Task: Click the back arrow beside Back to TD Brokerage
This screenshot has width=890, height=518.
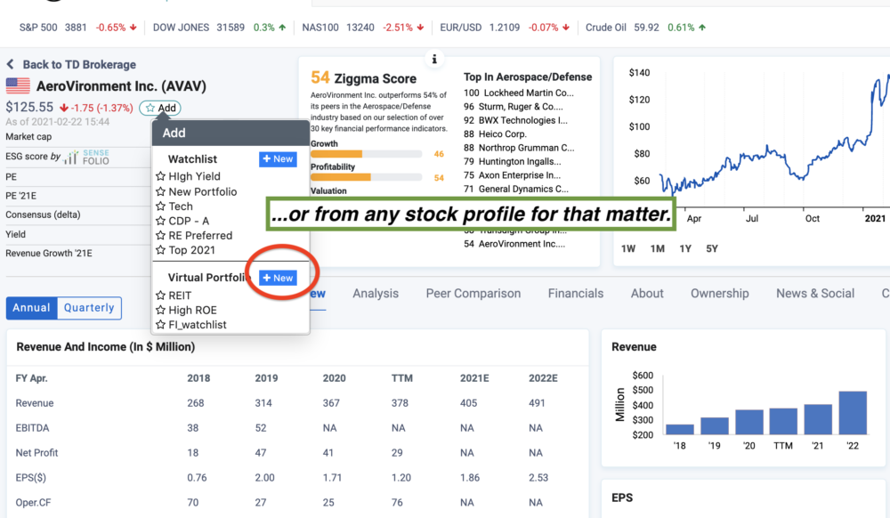Action: tap(10, 64)
